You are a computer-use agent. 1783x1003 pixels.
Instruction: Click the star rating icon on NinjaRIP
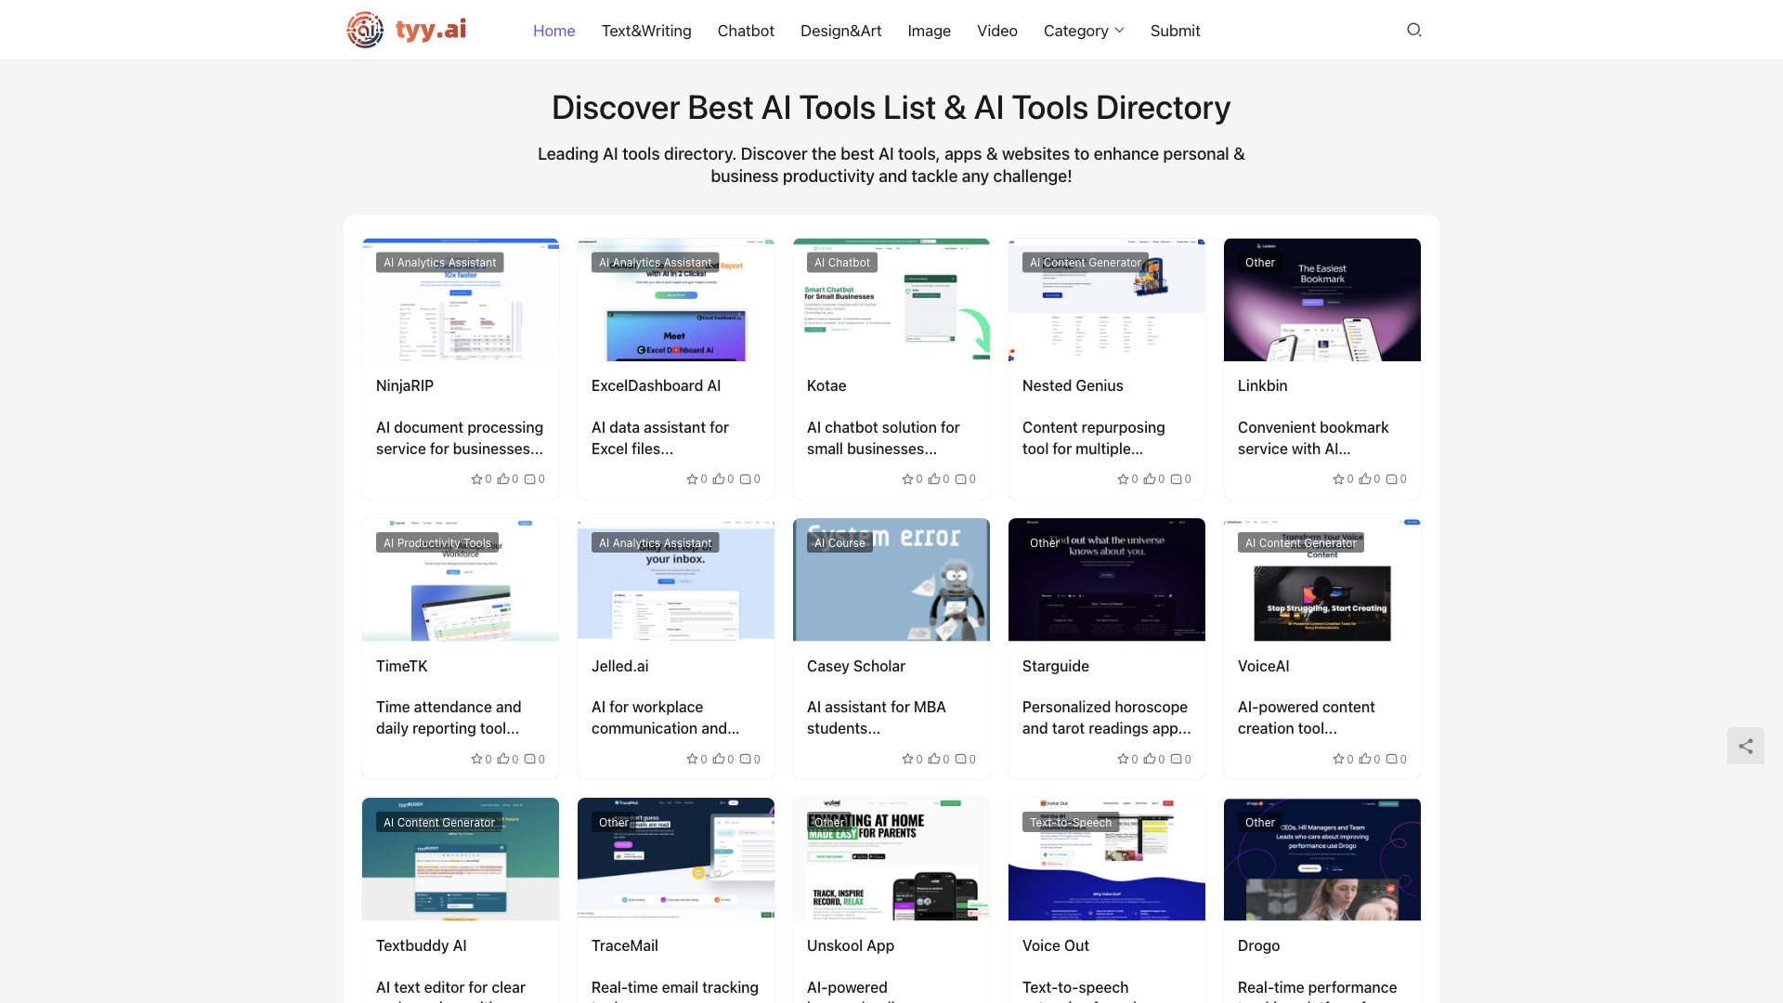pyautogui.click(x=477, y=479)
